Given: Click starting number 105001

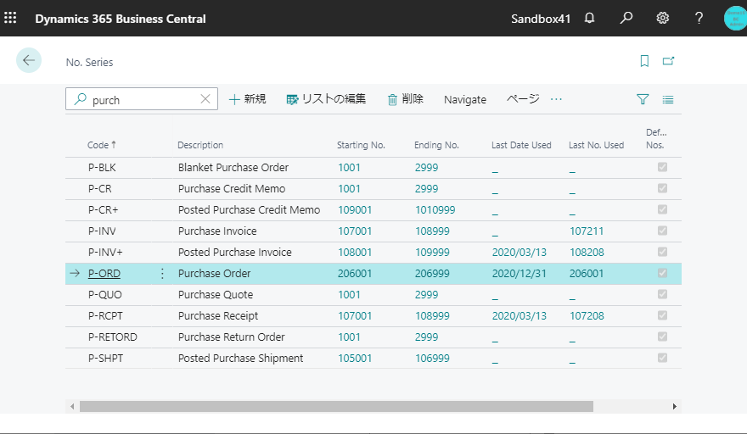Looking at the screenshot, I should pyautogui.click(x=355, y=359).
